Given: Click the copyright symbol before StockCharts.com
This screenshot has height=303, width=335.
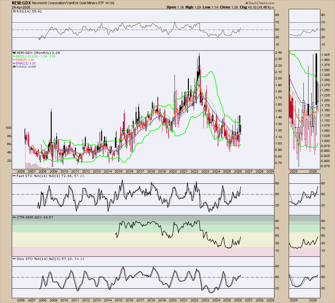Looking at the screenshot, I should (247, 3).
